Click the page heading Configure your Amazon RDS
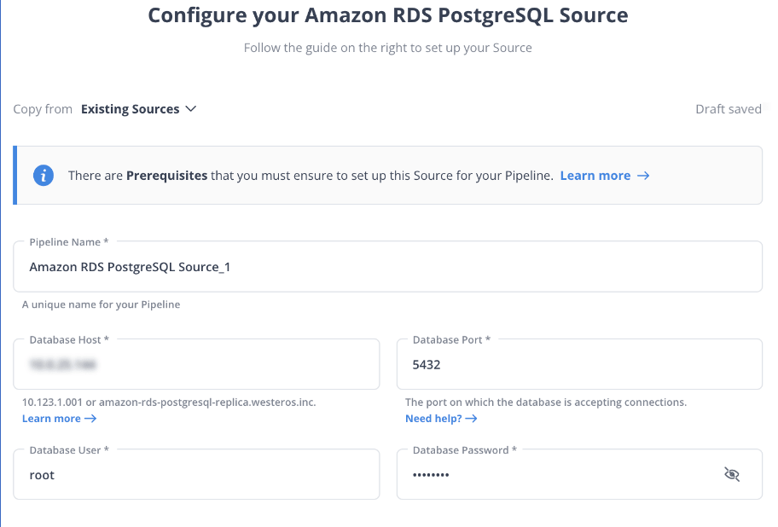Screen dimensions: 778x527 (x=388, y=15)
